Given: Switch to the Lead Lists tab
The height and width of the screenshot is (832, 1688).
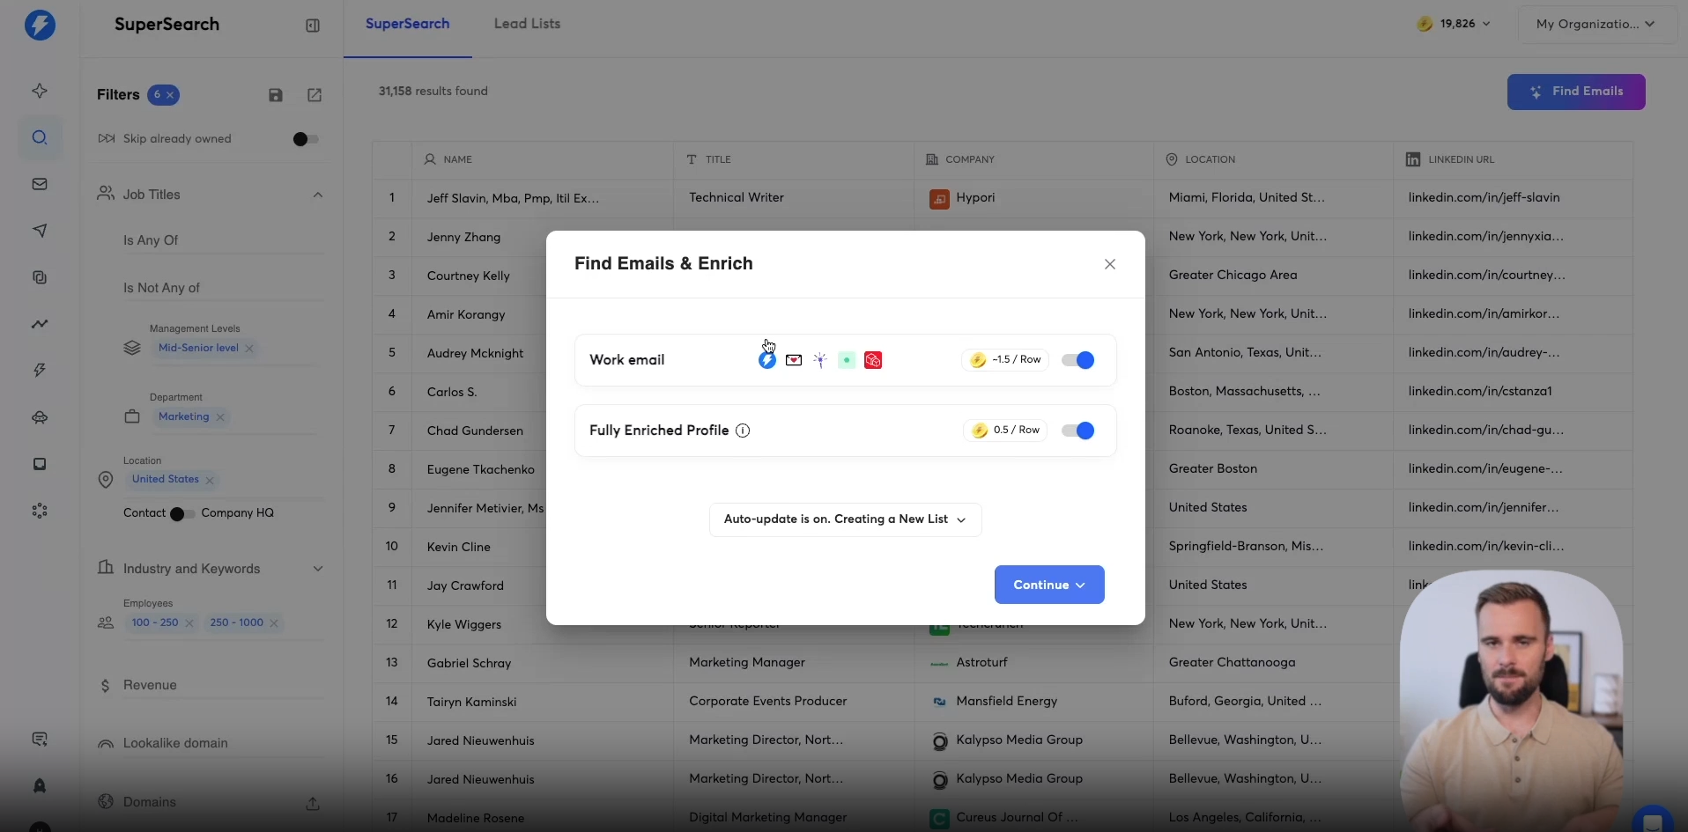Looking at the screenshot, I should 527,24.
